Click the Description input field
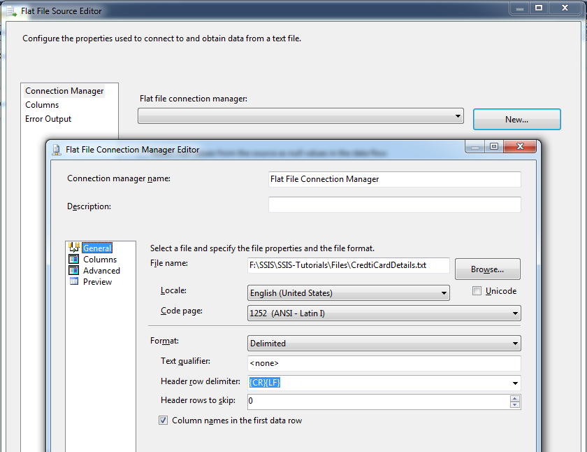 click(x=394, y=204)
